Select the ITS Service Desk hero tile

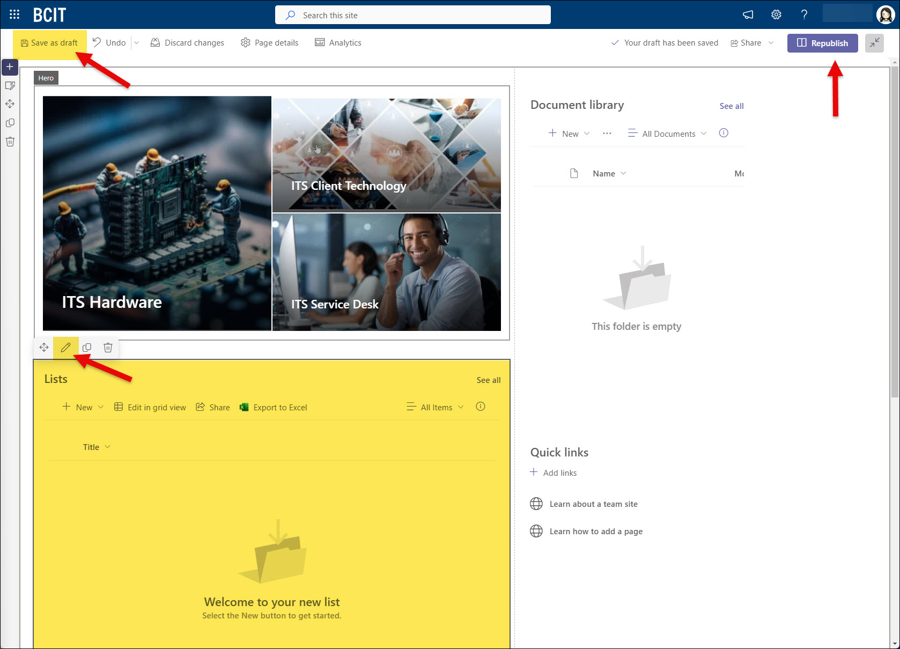click(387, 272)
